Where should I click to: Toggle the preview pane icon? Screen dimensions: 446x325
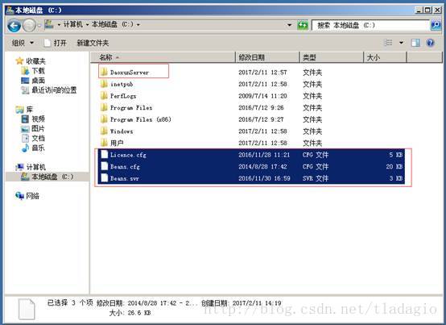[x=415, y=43]
